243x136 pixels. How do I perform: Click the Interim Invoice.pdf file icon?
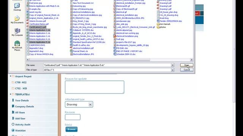click(x=28, y=21)
